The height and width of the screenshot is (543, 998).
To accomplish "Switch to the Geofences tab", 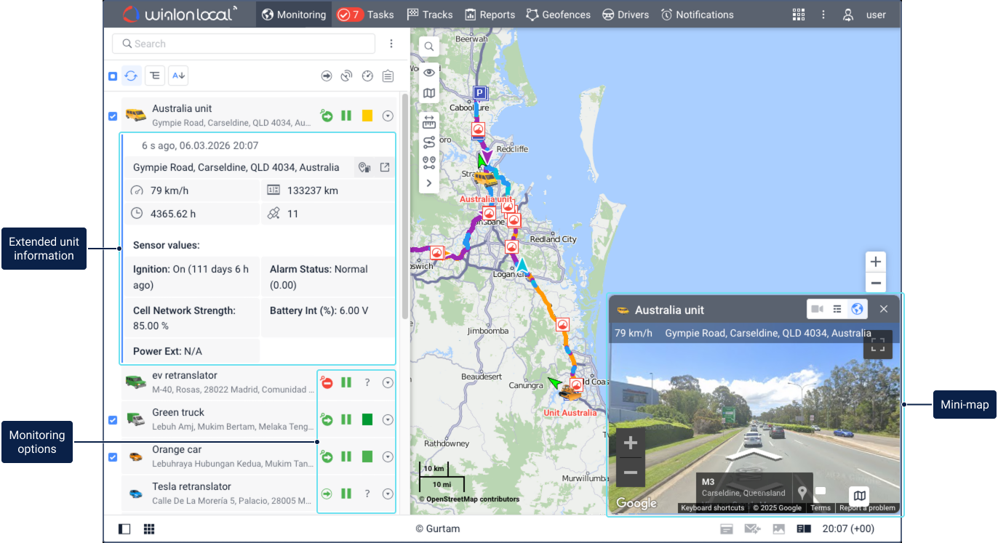I will click(x=558, y=15).
